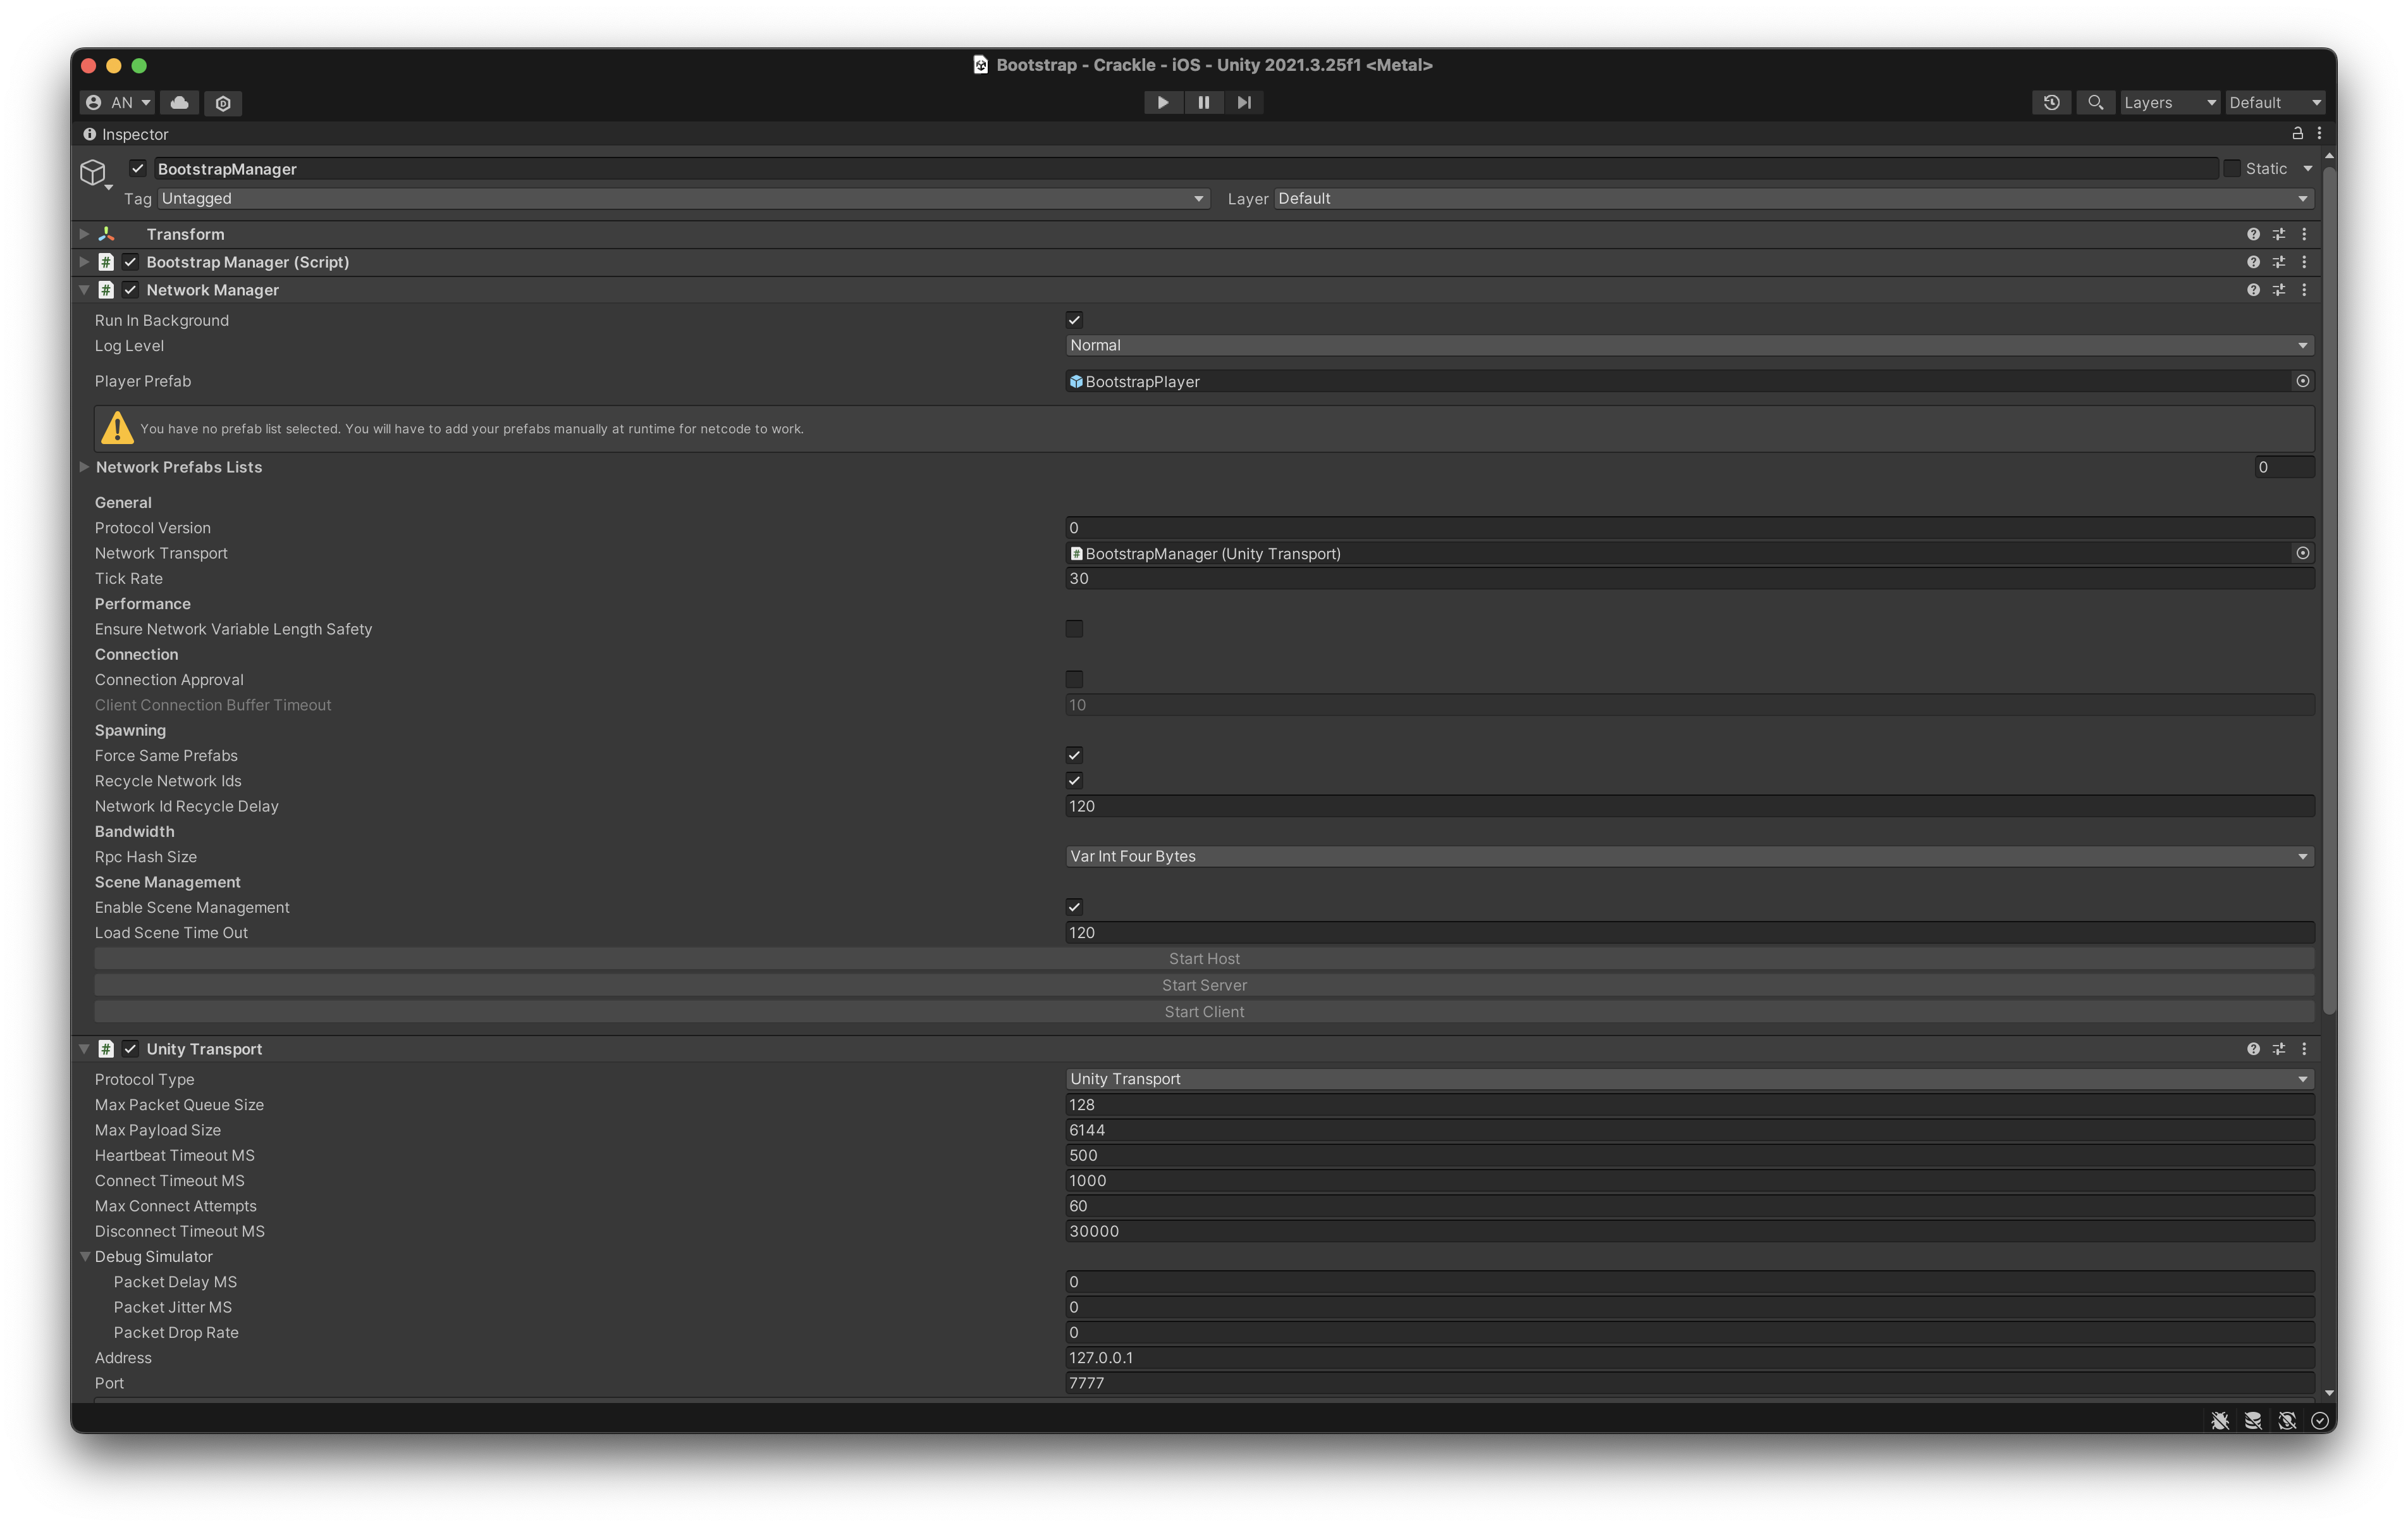This screenshot has width=2408, height=1527.
Task: Enable Connection Approval
Action: click(x=1074, y=679)
